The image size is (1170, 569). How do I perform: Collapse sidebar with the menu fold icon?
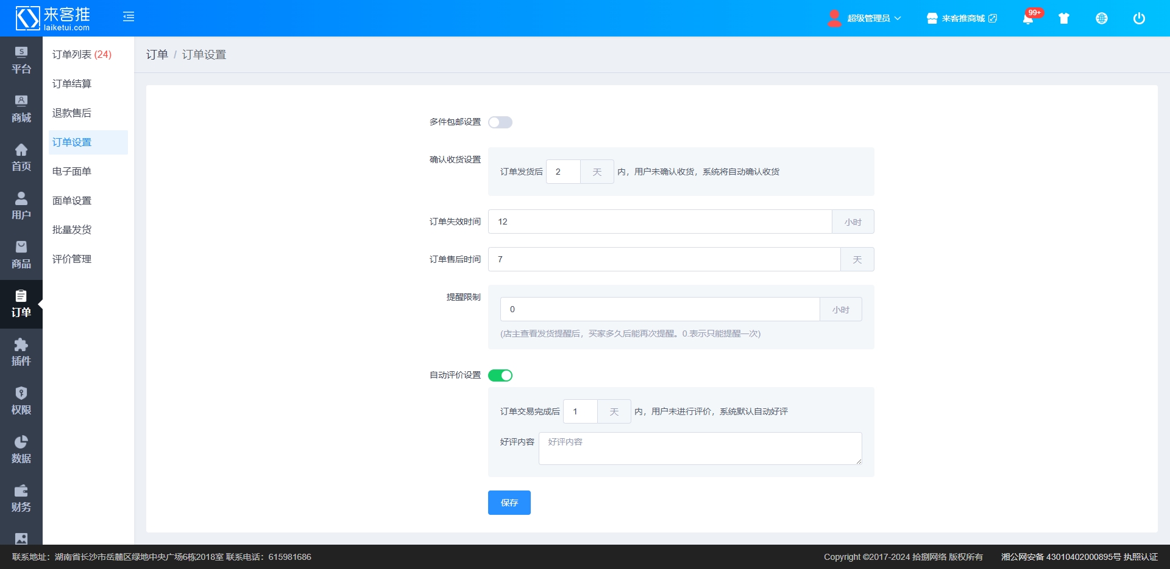click(129, 17)
